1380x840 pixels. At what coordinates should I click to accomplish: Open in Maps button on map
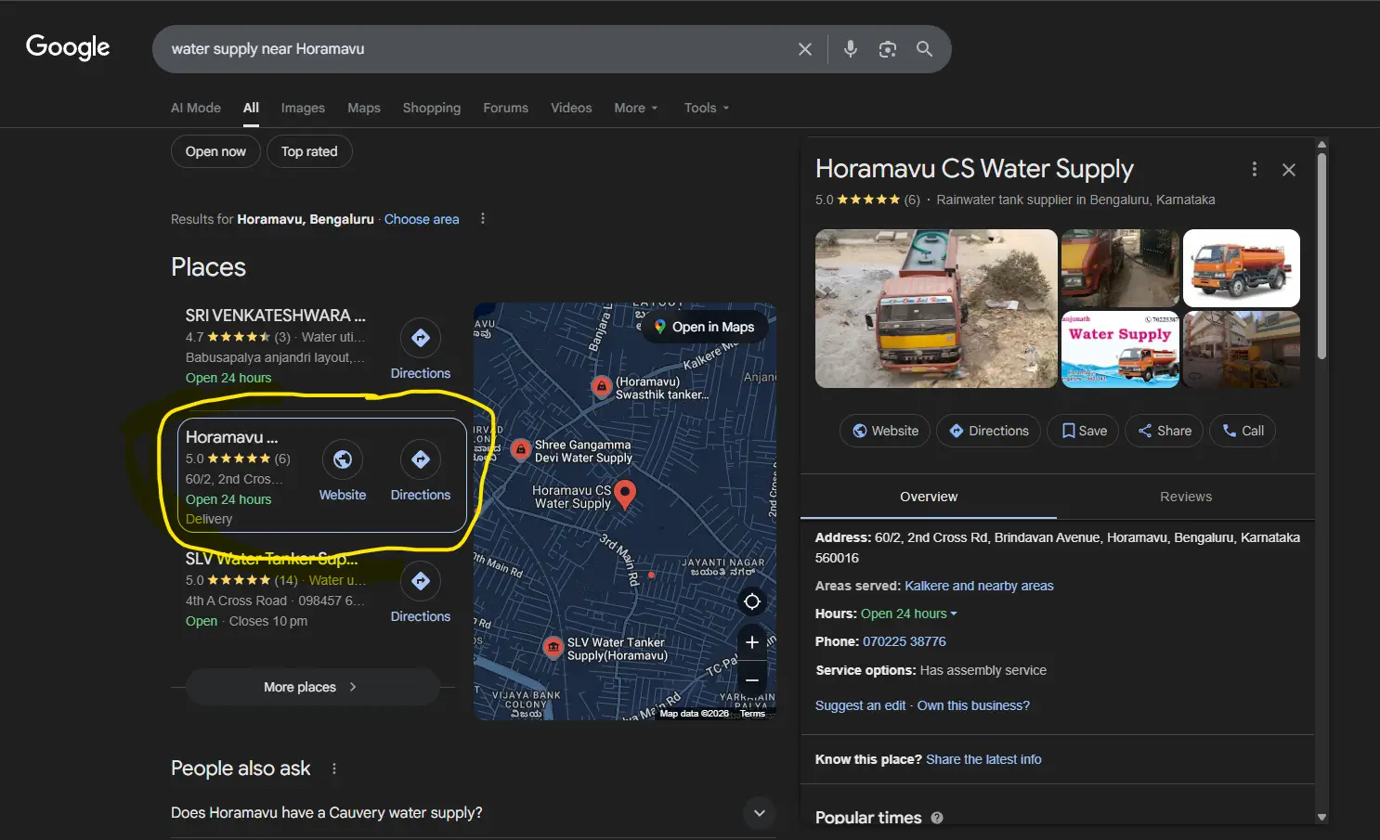(704, 327)
